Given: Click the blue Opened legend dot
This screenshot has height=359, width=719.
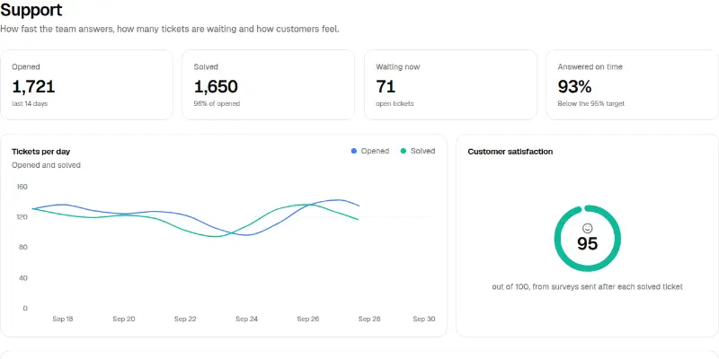Looking at the screenshot, I should point(353,151).
